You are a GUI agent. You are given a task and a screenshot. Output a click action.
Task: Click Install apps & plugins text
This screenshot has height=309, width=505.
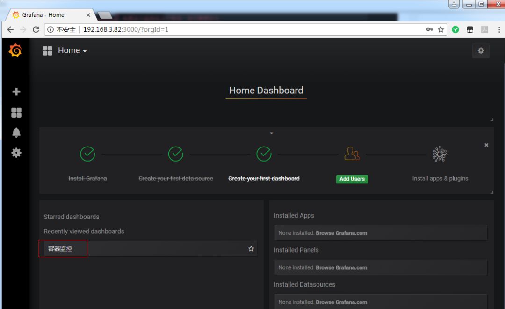coord(440,178)
